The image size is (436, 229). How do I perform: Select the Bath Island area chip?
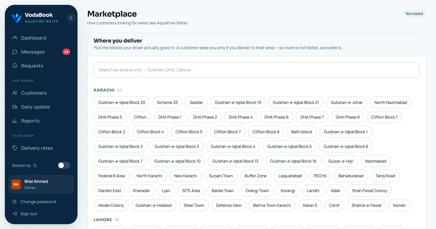coord(302,132)
